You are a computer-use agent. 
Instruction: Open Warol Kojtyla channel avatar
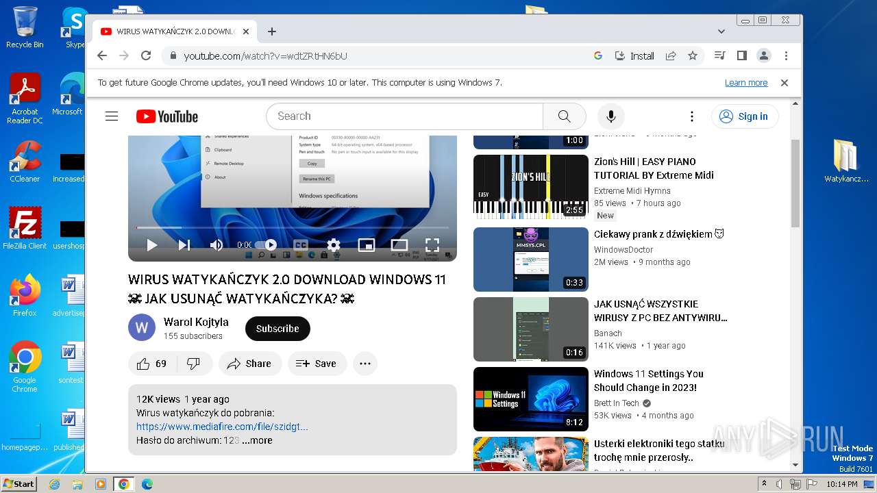coord(142,328)
